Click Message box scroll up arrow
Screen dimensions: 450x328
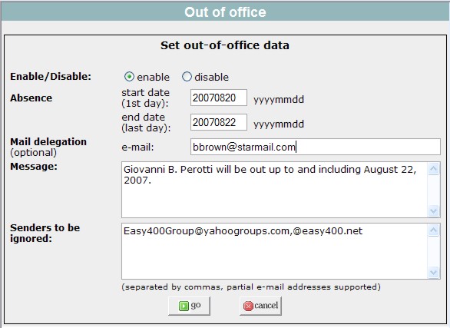[x=433, y=169]
